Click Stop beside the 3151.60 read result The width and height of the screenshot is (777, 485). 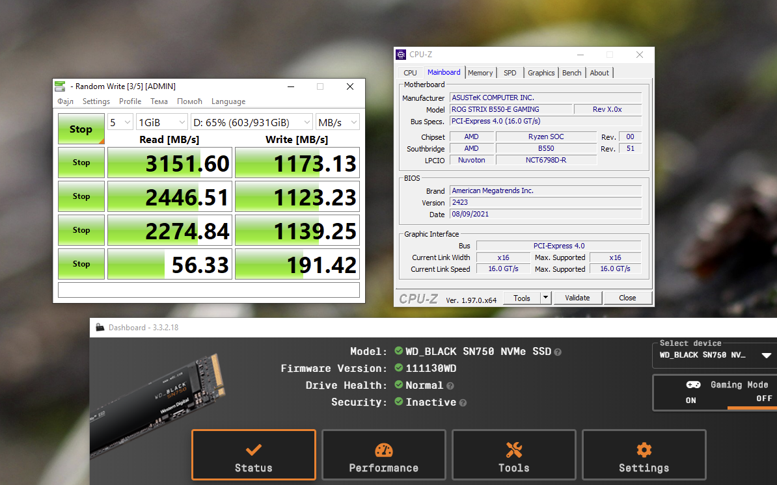[81, 163]
